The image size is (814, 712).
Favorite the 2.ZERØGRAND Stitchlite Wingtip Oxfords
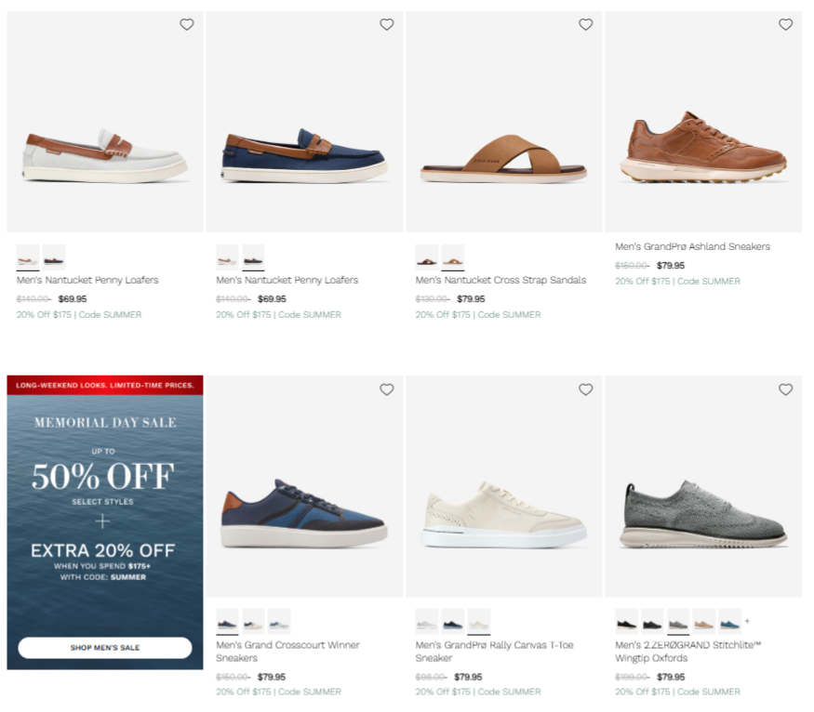click(785, 390)
